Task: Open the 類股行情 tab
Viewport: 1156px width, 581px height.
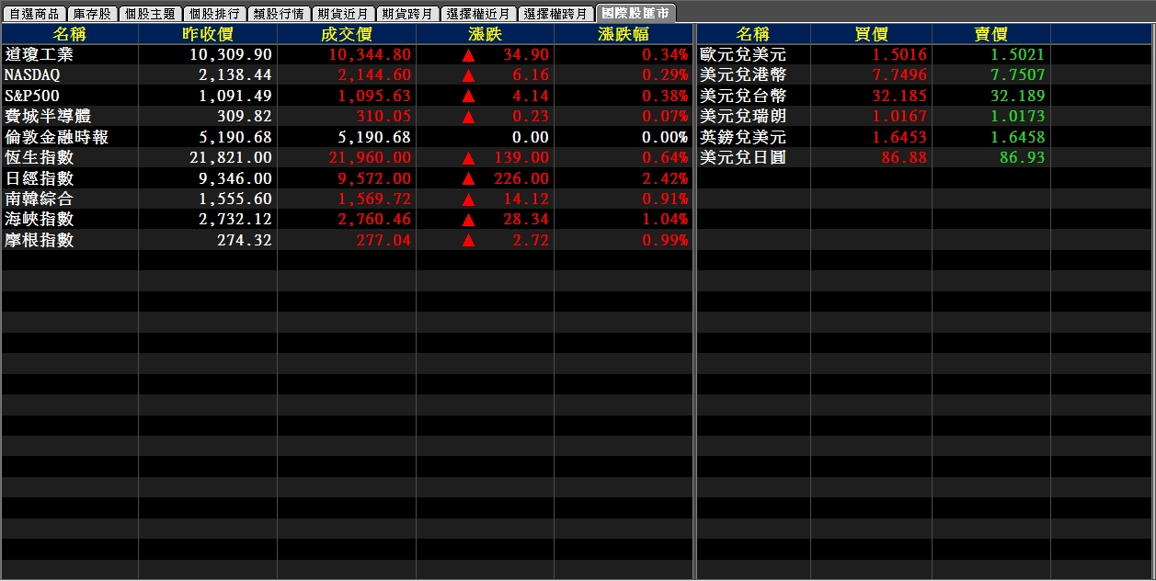Action: pyautogui.click(x=279, y=14)
